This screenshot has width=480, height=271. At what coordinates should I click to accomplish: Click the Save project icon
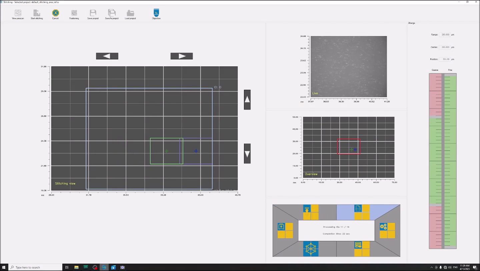point(93,13)
